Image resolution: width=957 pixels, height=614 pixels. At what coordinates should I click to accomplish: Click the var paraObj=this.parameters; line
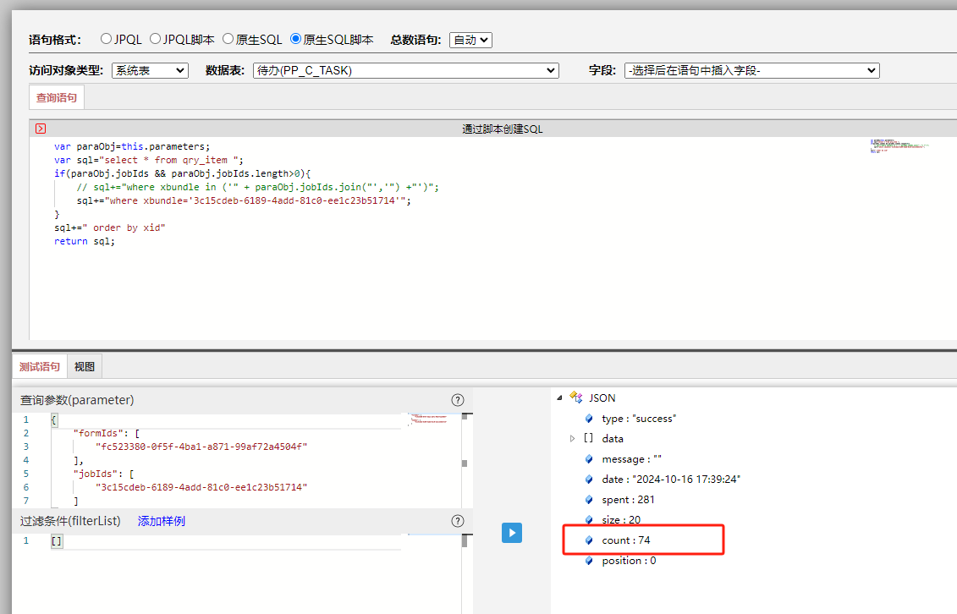[x=132, y=147]
